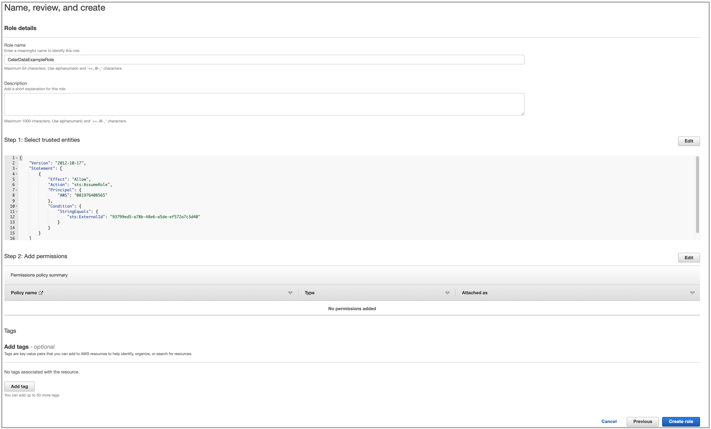Click the Edit button for trusted entities
711x429 pixels.
coord(689,141)
